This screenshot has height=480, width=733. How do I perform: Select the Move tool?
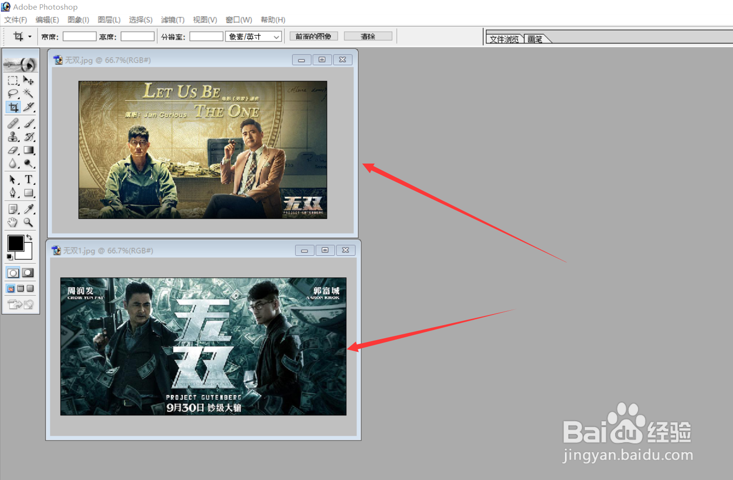point(28,80)
